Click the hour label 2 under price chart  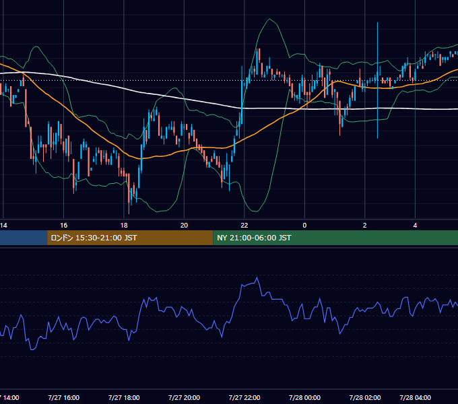click(x=365, y=226)
